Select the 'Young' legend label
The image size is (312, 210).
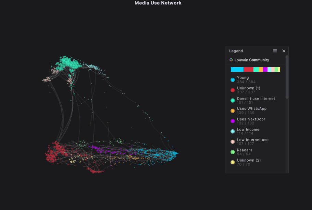click(x=243, y=78)
